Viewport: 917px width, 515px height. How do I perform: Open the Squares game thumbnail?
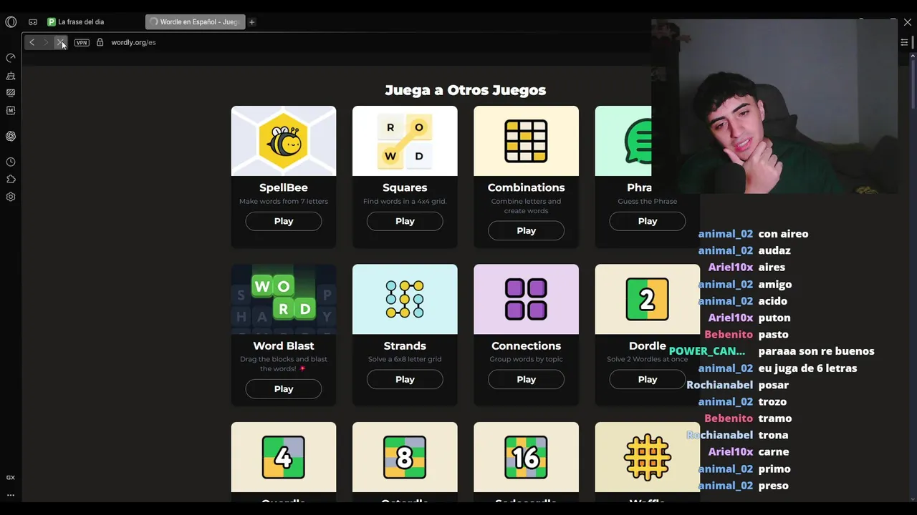(405, 141)
